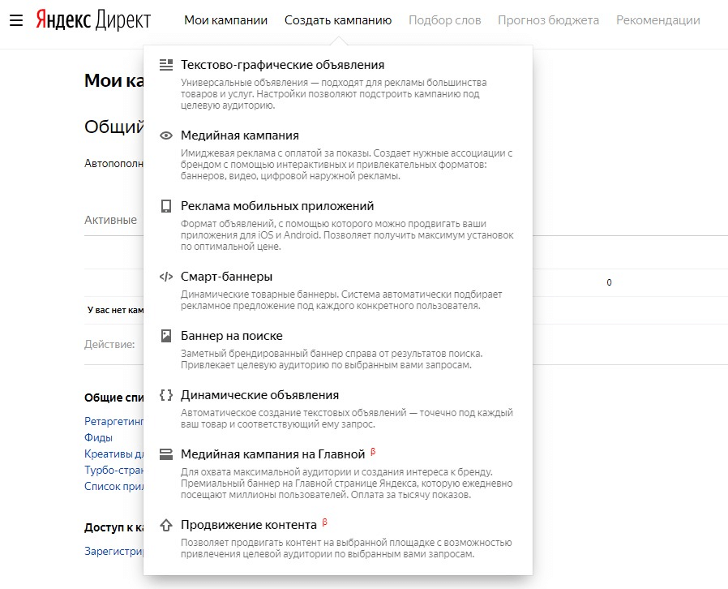The width and height of the screenshot is (728, 589).
Task: Click the beta mark next to Медийная кампания на Главной
Action: click(x=373, y=452)
